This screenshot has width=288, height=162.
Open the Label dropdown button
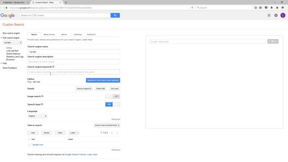[x=74, y=133]
